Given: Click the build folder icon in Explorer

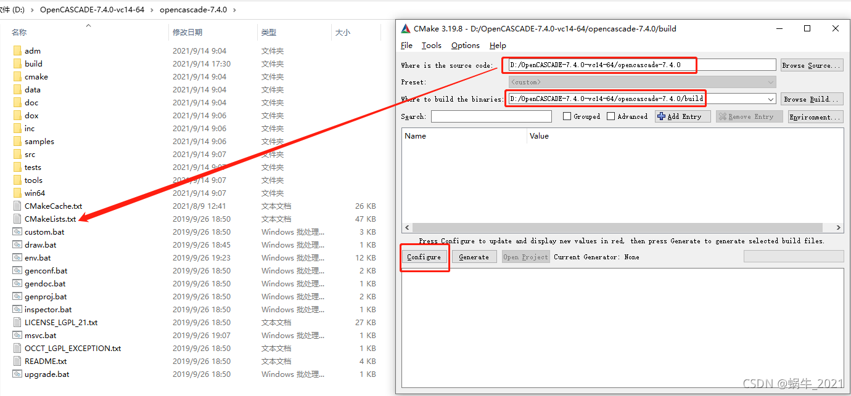Looking at the screenshot, I should [17, 63].
